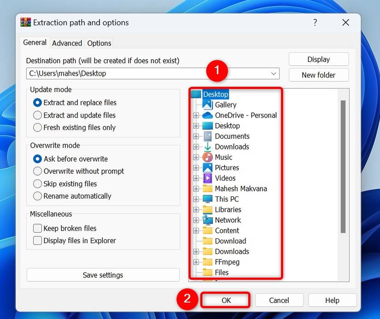Switch to the Advanced tab
Viewport: 380px width, 319px height.
[67, 43]
